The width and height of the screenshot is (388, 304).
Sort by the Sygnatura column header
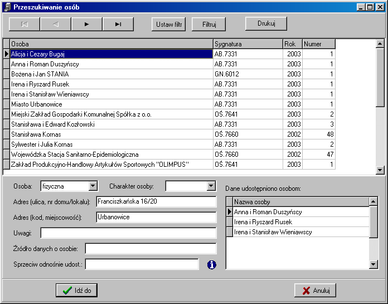coord(248,44)
